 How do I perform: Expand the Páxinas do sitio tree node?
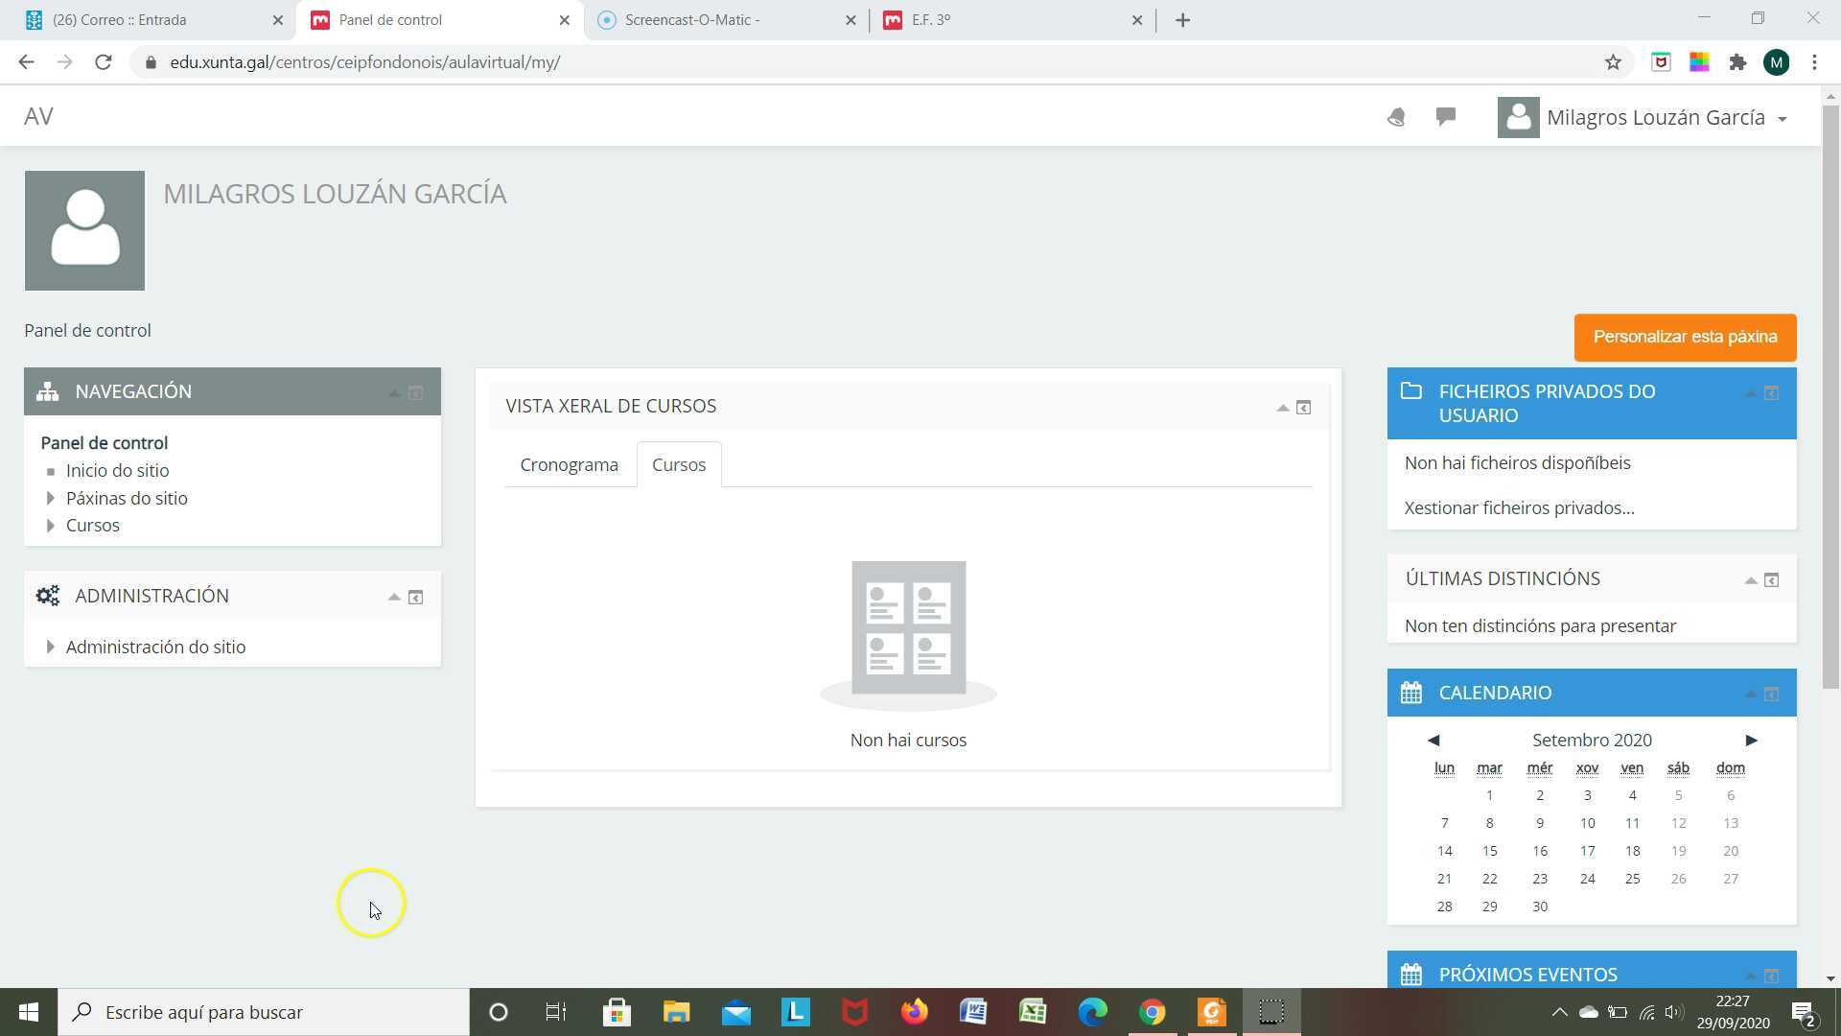[x=51, y=498]
